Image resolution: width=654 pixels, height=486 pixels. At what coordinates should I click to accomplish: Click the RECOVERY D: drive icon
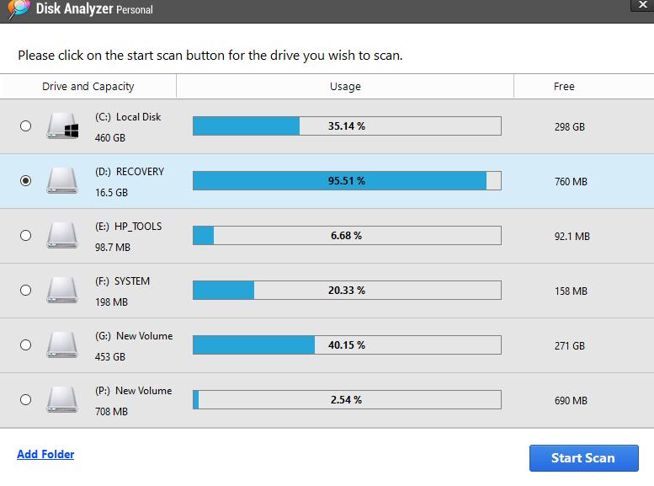[62, 181]
